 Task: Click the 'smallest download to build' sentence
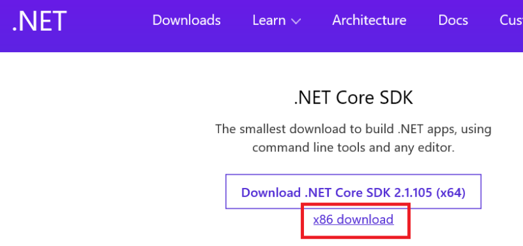click(x=353, y=129)
